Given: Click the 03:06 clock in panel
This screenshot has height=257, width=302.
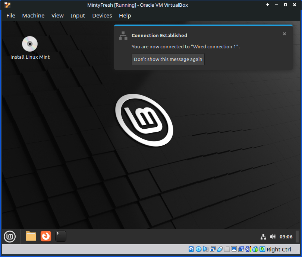Looking at the screenshot, I should (x=286, y=237).
